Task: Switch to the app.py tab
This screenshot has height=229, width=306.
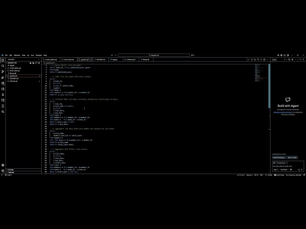Action: click(x=115, y=59)
